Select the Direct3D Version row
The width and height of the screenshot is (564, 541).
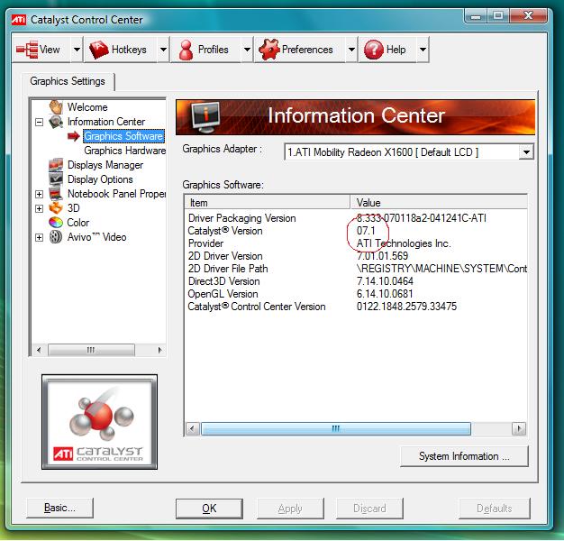pos(356,281)
